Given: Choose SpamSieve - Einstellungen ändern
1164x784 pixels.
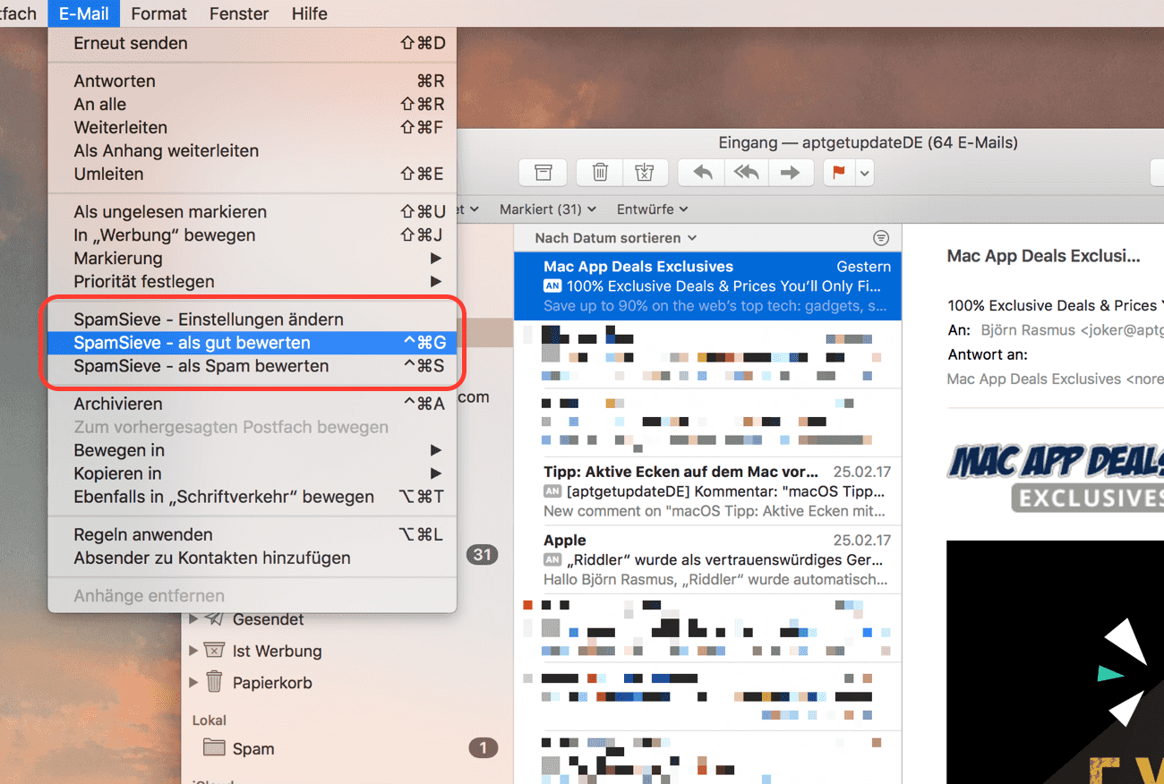Looking at the screenshot, I should pyautogui.click(x=252, y=320).
